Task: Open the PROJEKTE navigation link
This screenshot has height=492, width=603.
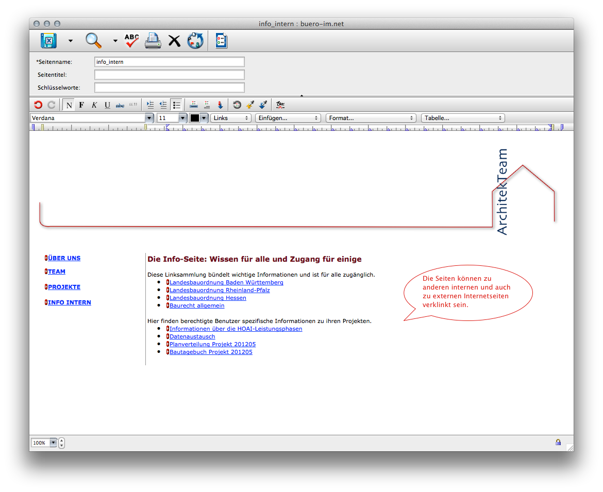Action: click(64, 287)
